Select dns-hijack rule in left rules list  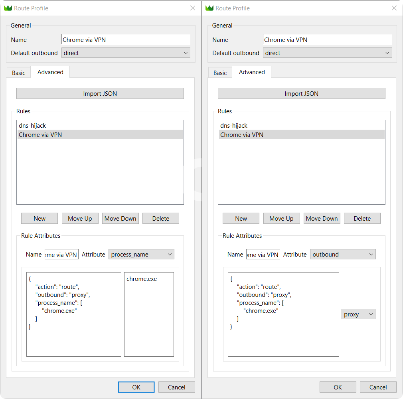click(x=32, y=126)
